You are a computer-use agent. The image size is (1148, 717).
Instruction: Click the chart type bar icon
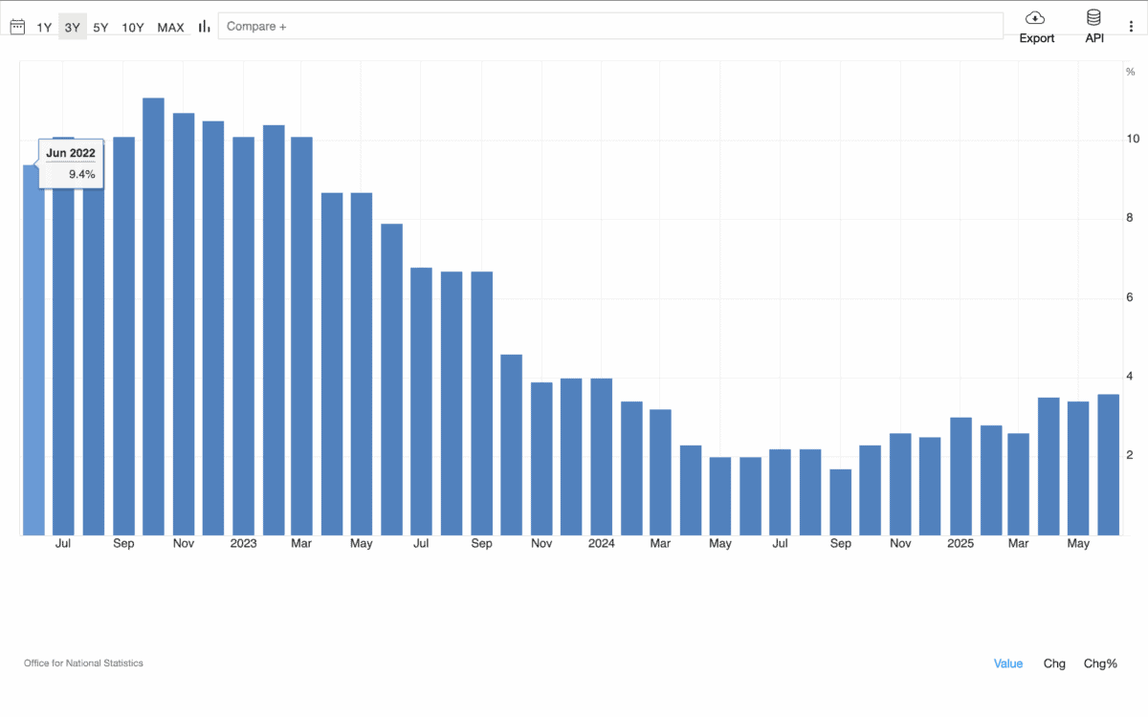pyautogui.click(x=204, y=27)
